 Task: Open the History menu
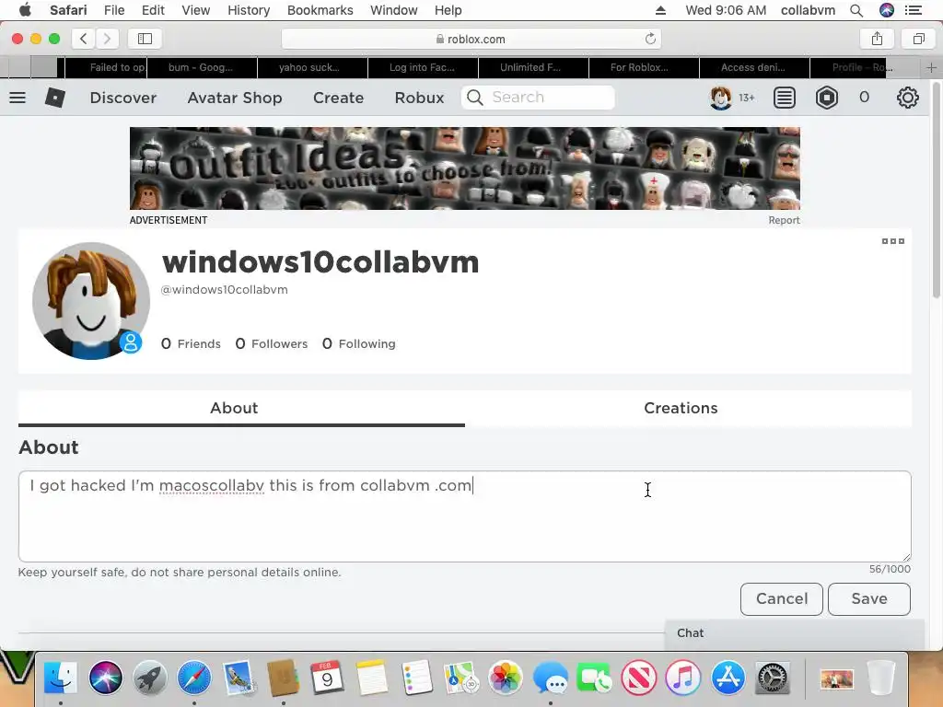[249, 10]
